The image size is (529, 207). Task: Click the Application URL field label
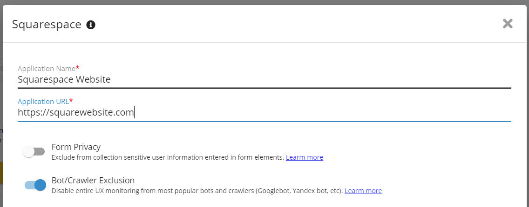tap(43, 101)
